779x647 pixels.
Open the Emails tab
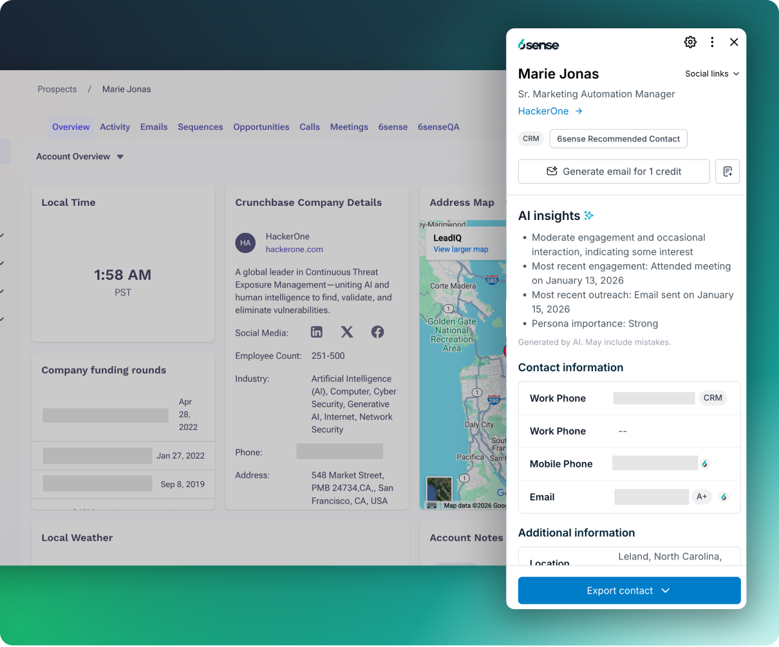point(154,127)
